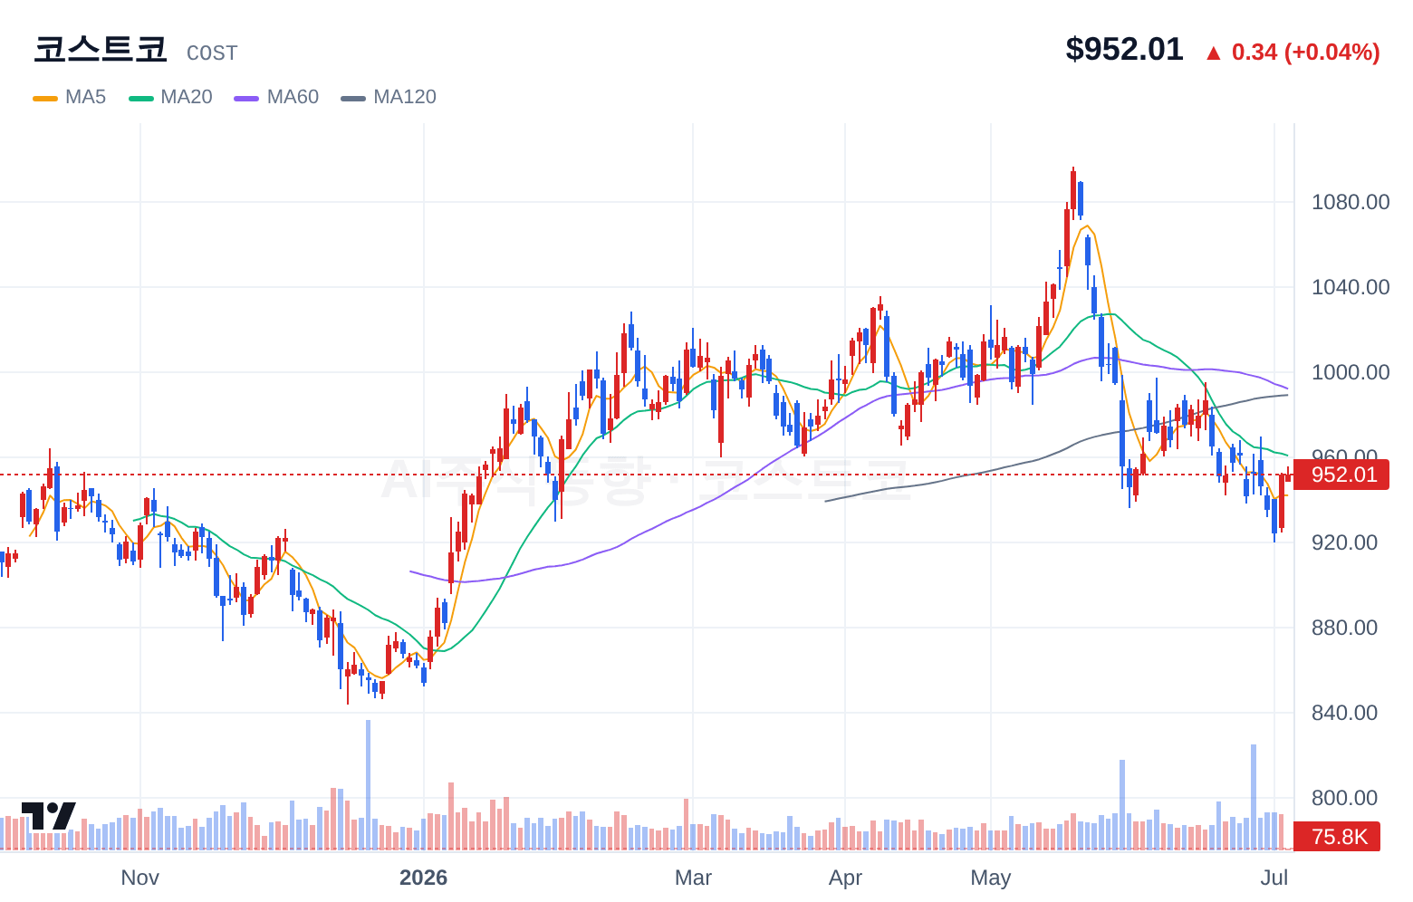Screen dimensions: 1413x902
Task: Click the gray MA120 legend swatch
Action: [x=353, y=98]
